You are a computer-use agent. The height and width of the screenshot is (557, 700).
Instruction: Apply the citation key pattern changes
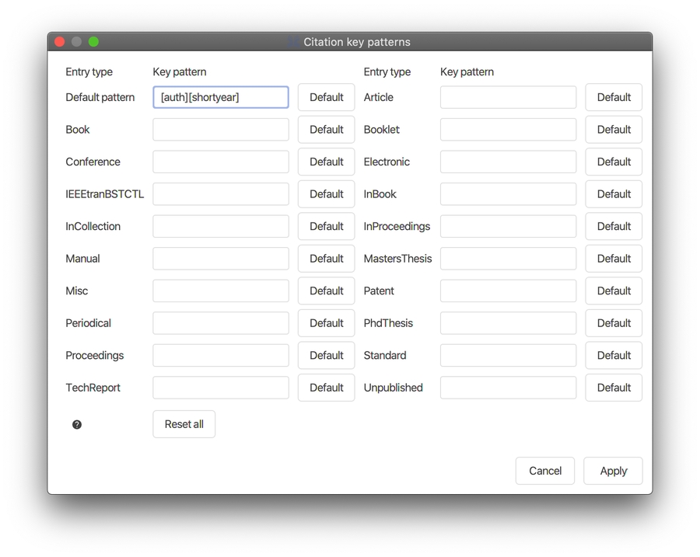coord(613,470)
